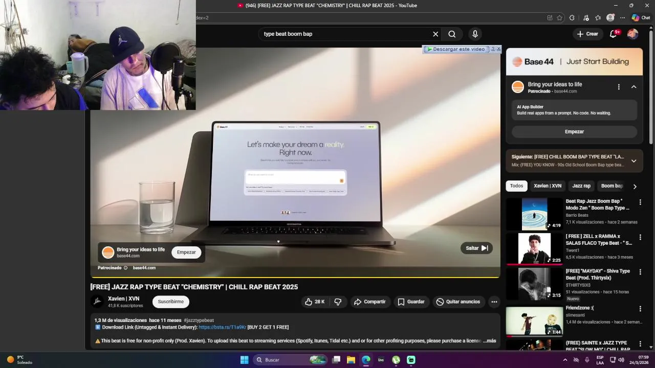
Task: Open the sidebar ad three-dot options
Action: [x=619, y=87]
